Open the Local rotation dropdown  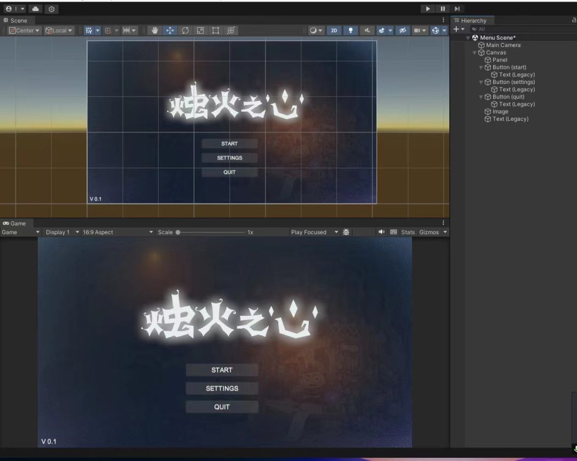(x=59, y=30)
